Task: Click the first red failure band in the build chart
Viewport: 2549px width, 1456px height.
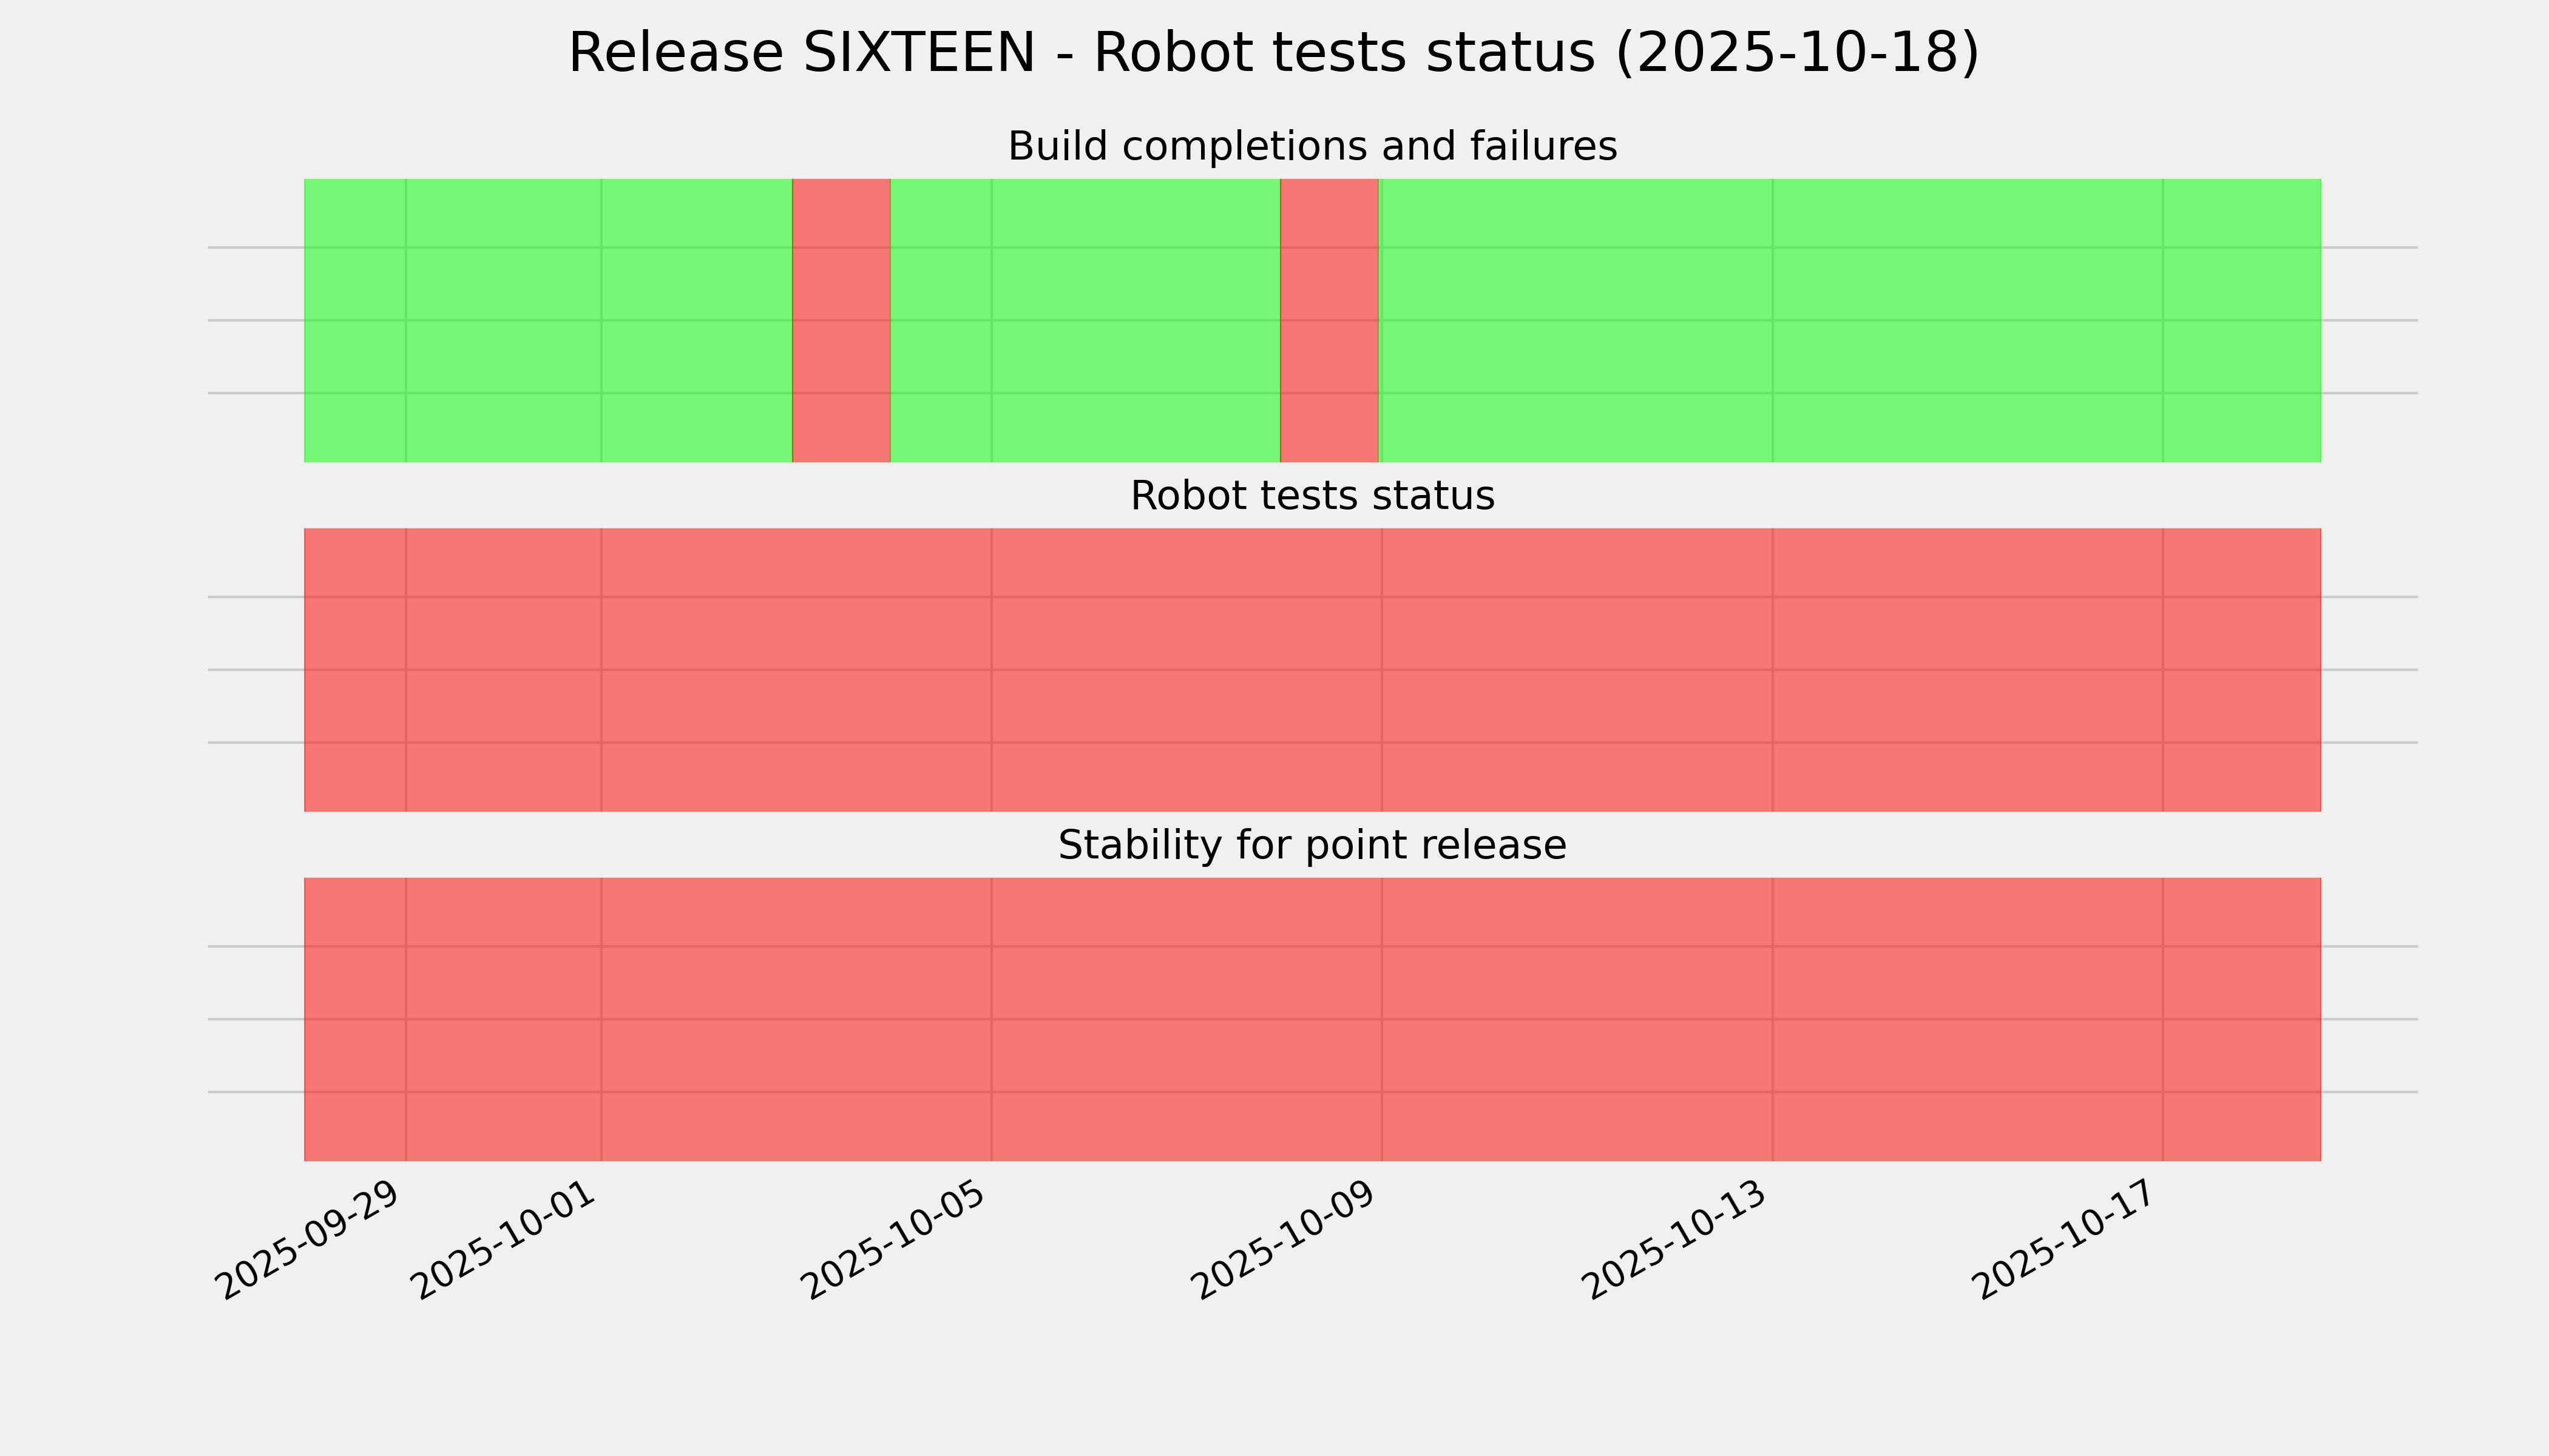Action: point(841,320)
